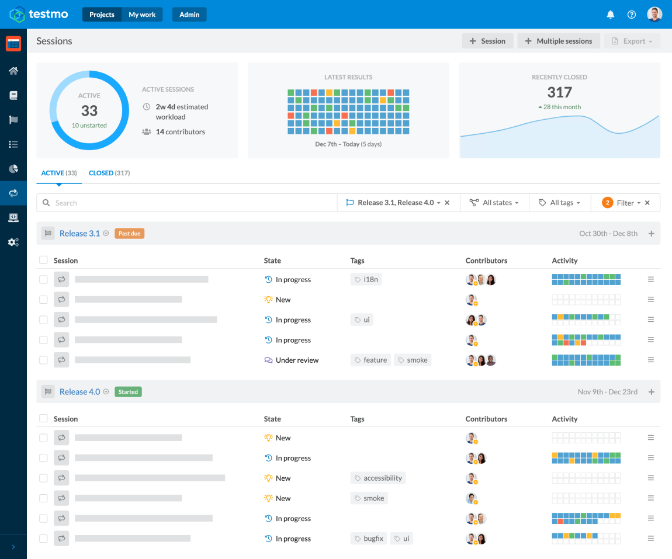Focus the Search input field
Image resolution: width=672 pixels, height=559 pixels.
click(187, 203)
